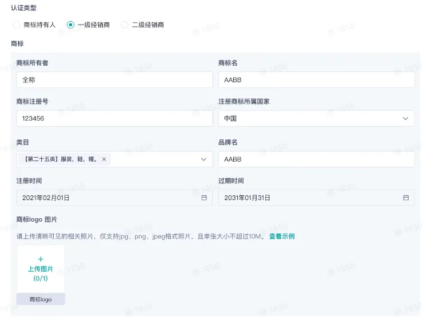Click the 商标注册号 field containing 123456
Image resolution: width=423 pixels, height=324 pixels.
[x=114, y=118]
